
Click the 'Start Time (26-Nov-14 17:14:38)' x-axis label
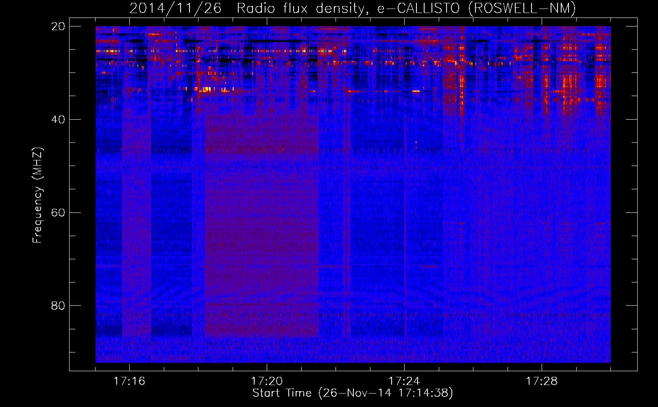[x=353, y=393]
